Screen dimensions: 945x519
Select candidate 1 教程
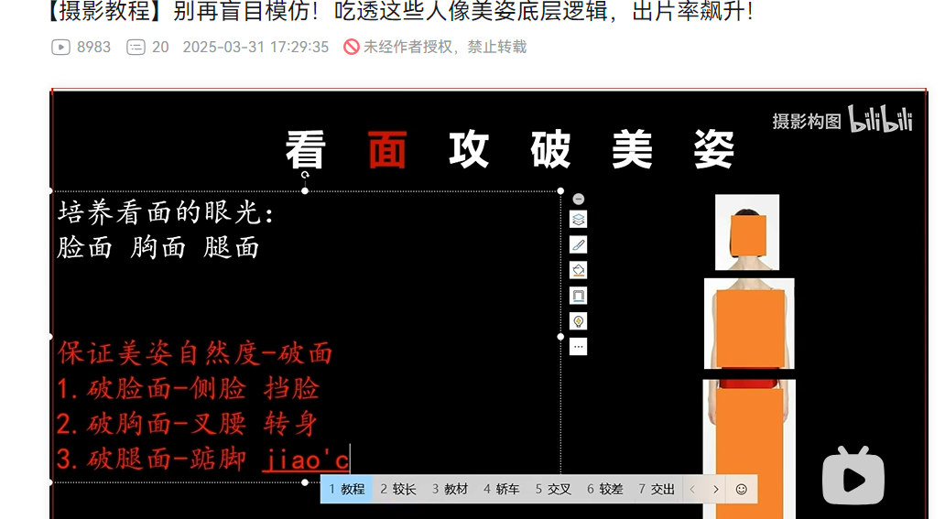(347, 490)
